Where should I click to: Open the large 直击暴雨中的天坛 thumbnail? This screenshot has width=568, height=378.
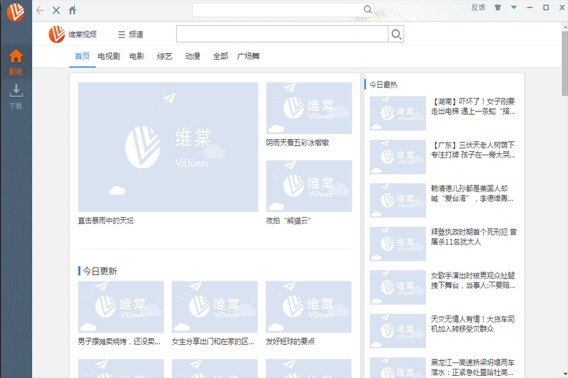pos(168,147)
